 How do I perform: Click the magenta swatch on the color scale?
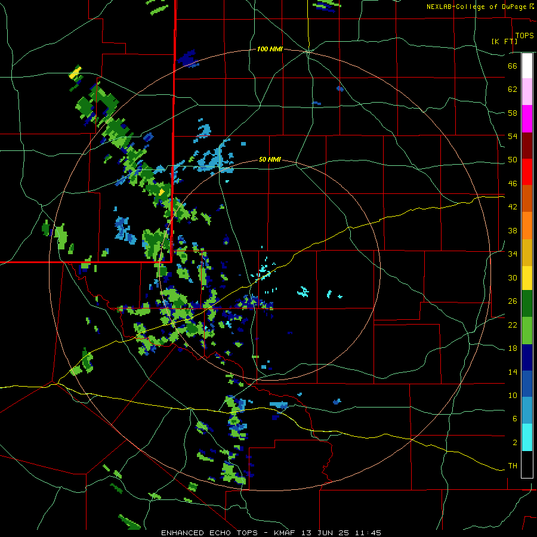[527, 119]
